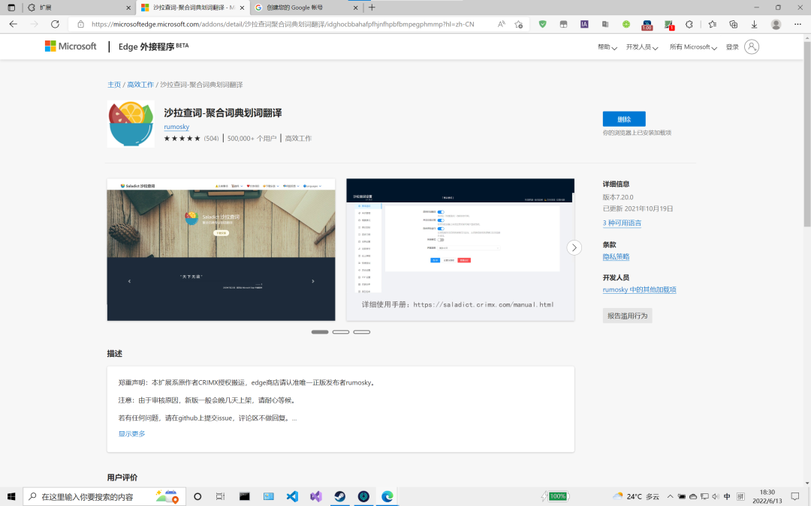The width and height of the screenshot is (811, 506).
Task: Launch Visual Studio Code from taskbar
Action: click(292, 496)
